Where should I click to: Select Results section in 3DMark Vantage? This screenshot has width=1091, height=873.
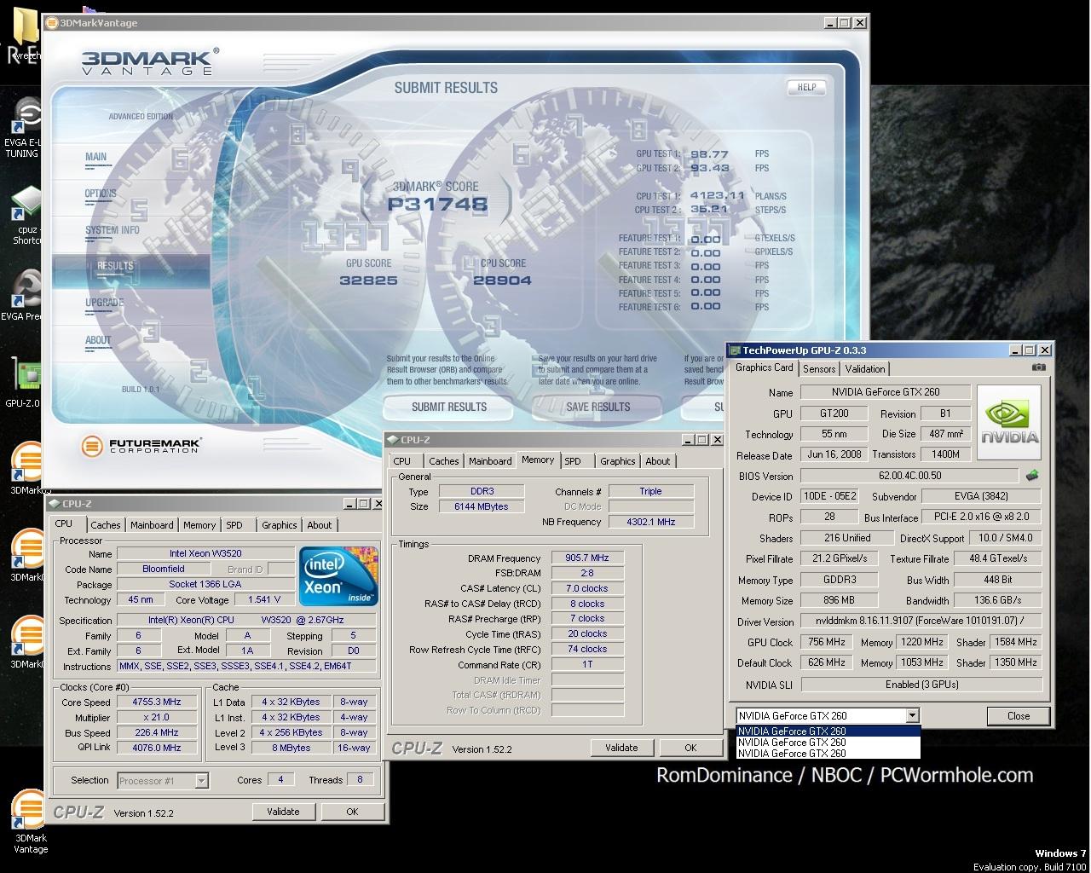coord(115,266)
